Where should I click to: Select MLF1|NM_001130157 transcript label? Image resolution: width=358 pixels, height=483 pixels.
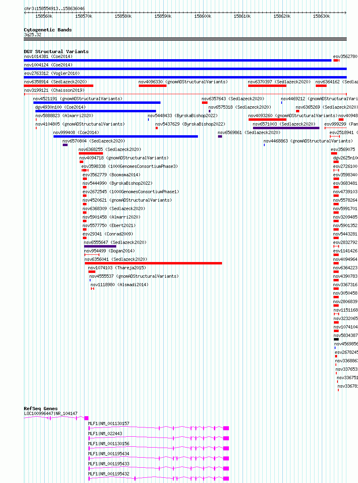coord(109,423)
